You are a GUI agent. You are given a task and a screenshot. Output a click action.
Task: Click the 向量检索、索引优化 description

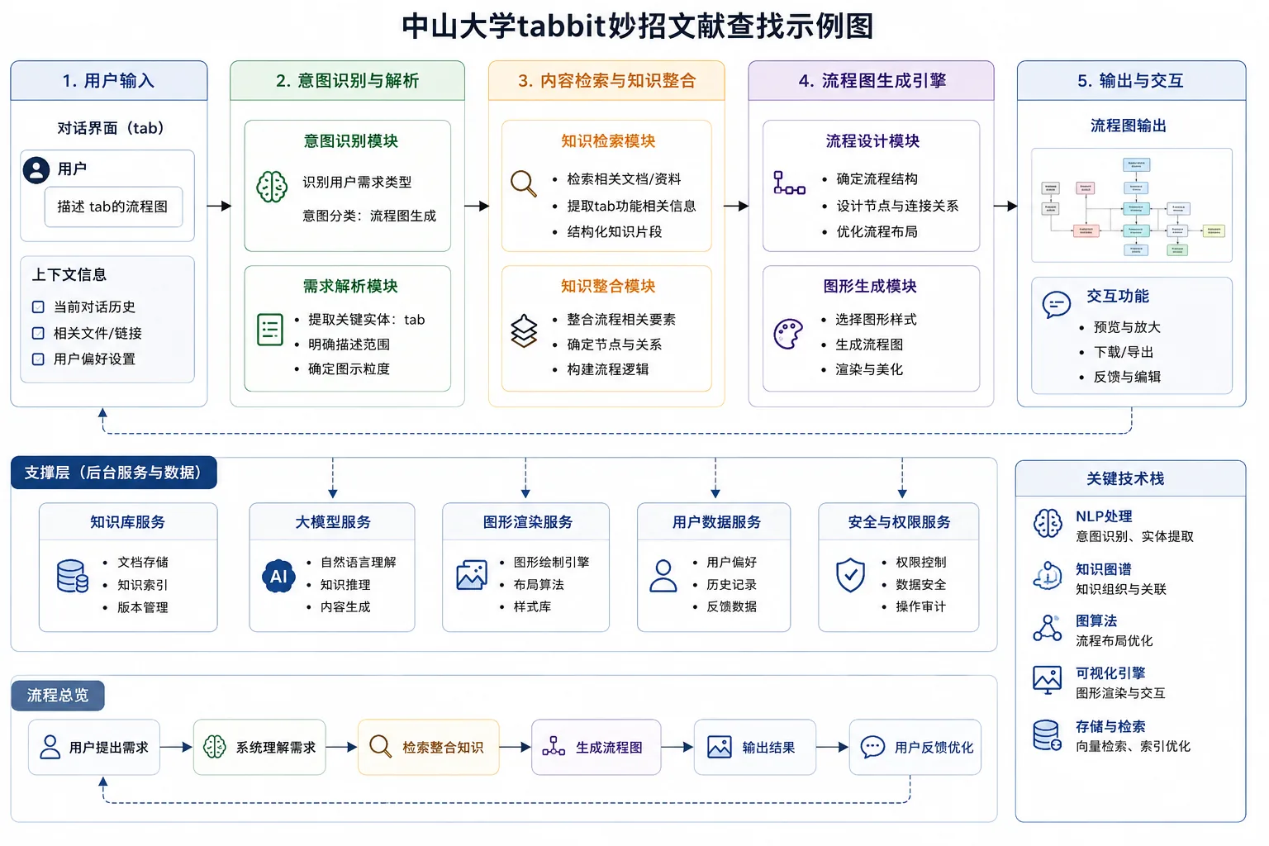click(1133, 746)
